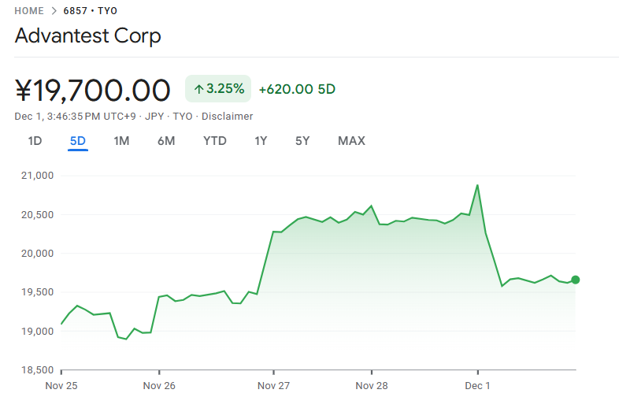
Task: Select the 1D time range tab
Action: (35, 141)
